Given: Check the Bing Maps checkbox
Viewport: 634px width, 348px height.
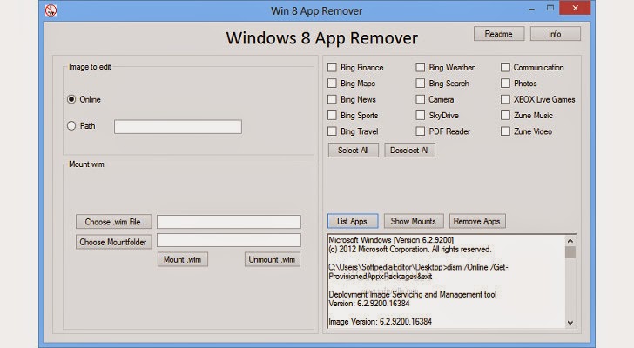Looking at the screenshot, I should pos(332,84).
